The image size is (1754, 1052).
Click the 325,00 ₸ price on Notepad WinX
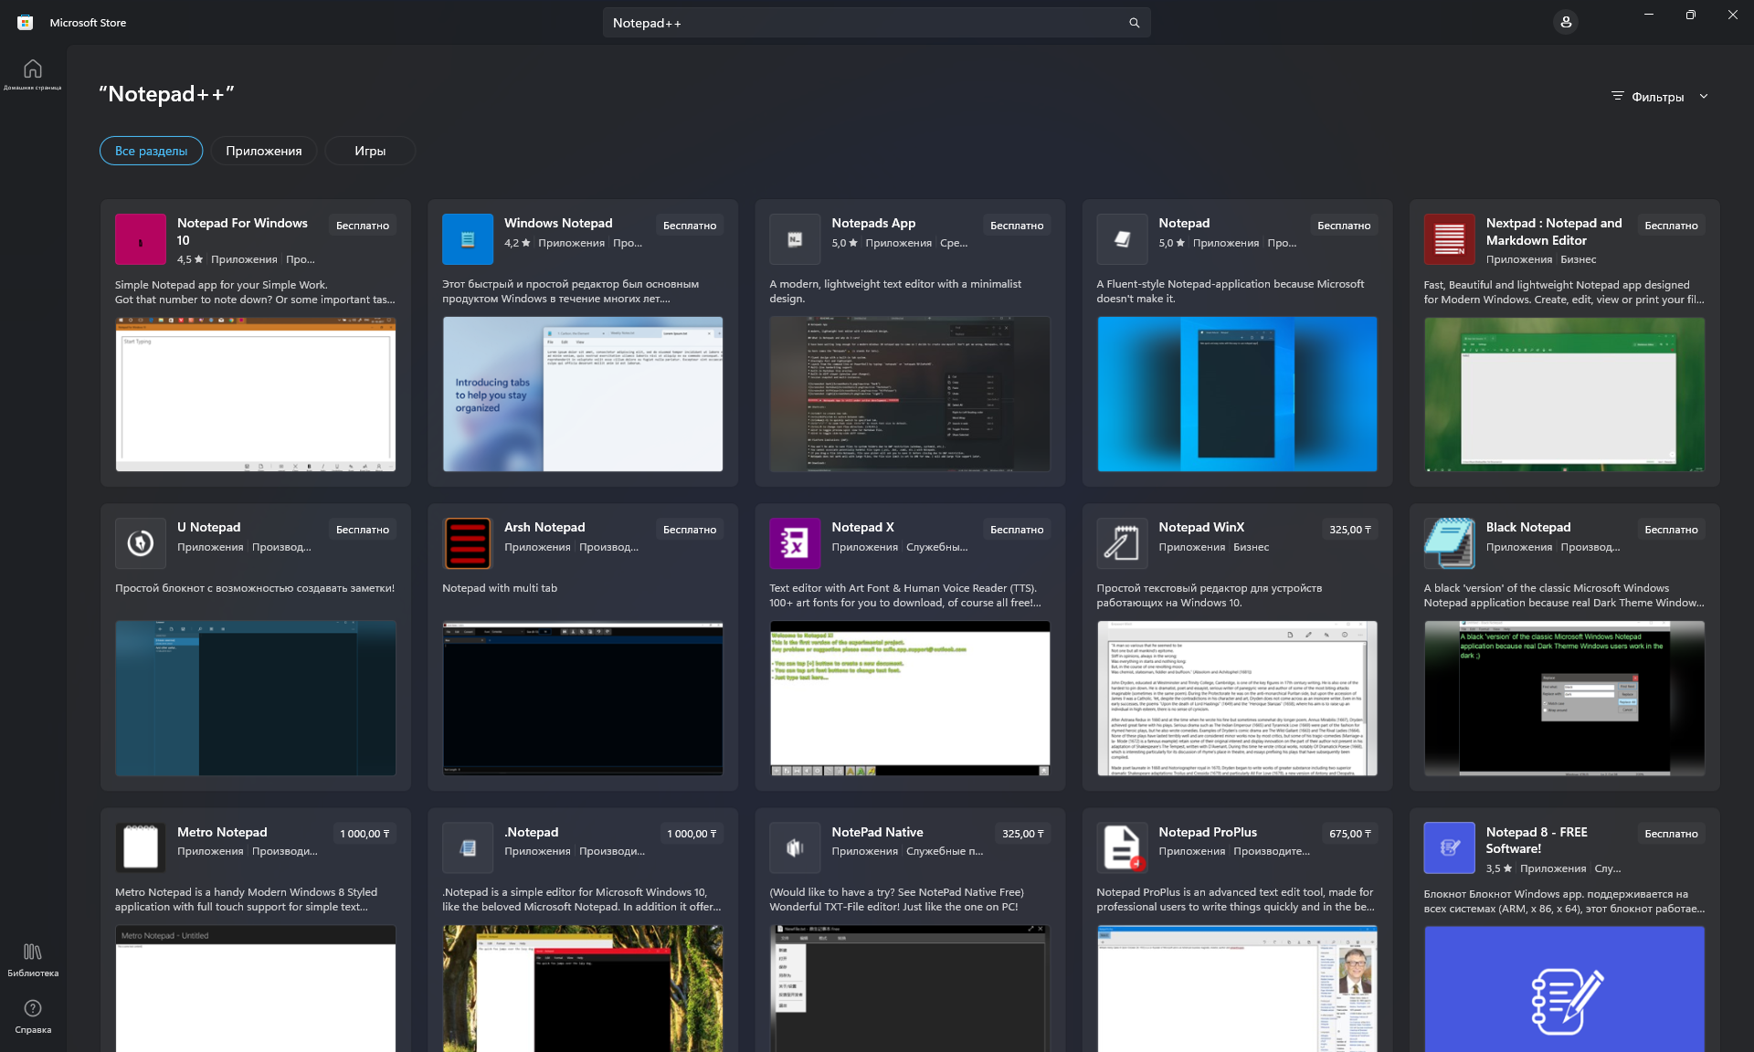pyautogui.click(x=1349, y=528)
